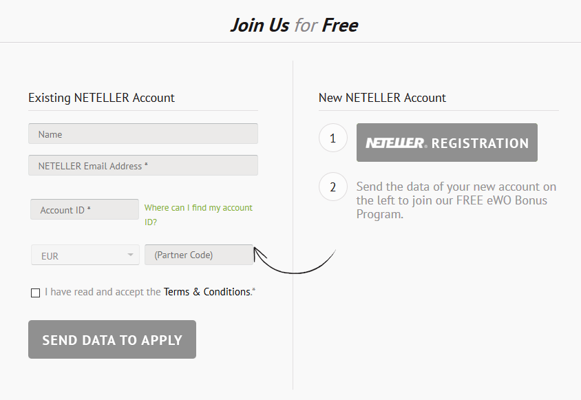Click the Name input field

[x=143, y=134]
